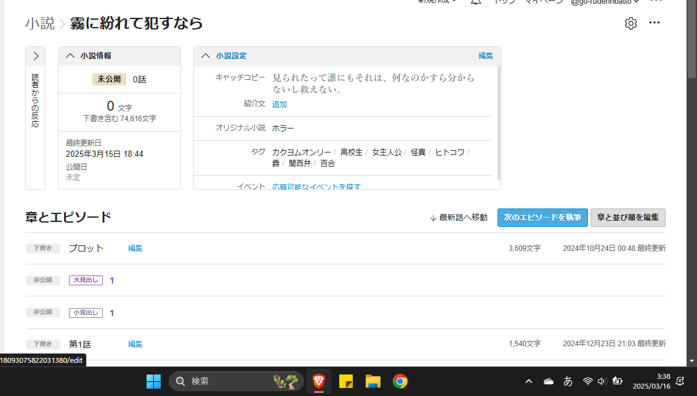697x396 pixels.
Task: Click 追加 to add an introduction
Action: pos(280,105)
